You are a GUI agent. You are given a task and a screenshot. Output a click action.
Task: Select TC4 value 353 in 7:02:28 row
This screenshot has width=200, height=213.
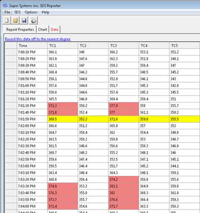pos(154,139)
